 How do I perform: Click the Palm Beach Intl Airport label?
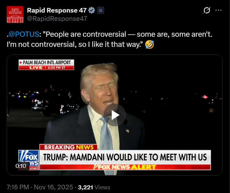(47, 62)
